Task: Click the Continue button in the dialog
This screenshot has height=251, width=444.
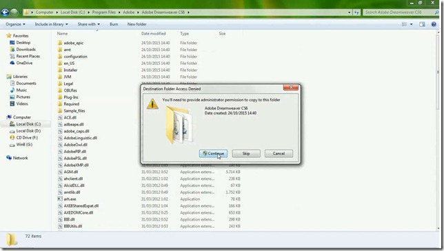Action: point(213,154)
